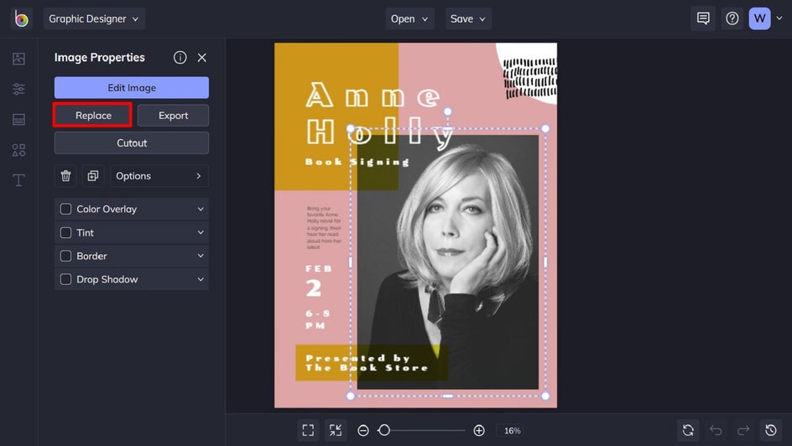
Task: Open the Graphic Designer mode dropdown
Action: (x=95, y=18)
